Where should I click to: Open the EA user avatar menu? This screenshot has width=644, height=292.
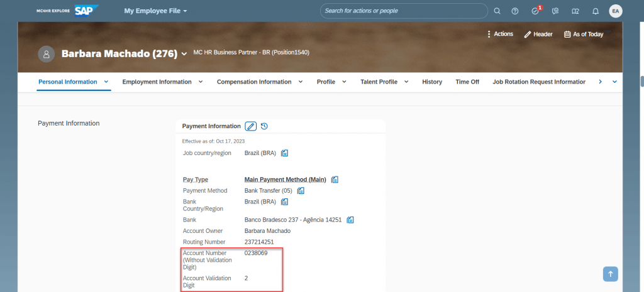(x=616, y=11)
